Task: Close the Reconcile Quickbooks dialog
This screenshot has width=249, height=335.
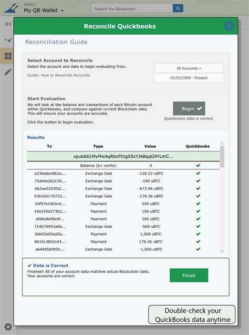Action: [229, 26]
